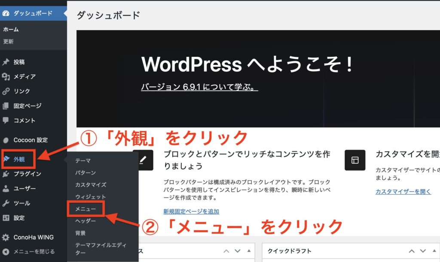Select ウィジェット from the 外観 submenu

tap(90, 197)
